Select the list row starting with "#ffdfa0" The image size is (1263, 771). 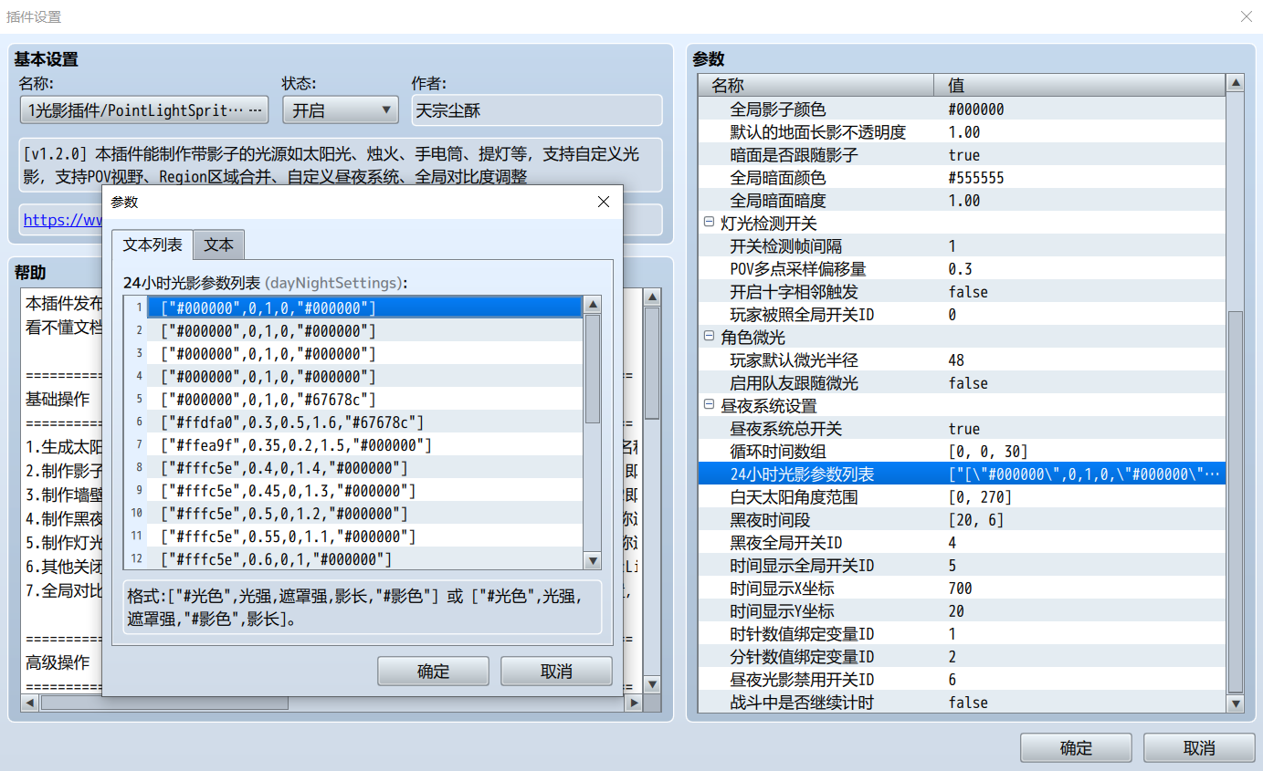tap(353, 422)
